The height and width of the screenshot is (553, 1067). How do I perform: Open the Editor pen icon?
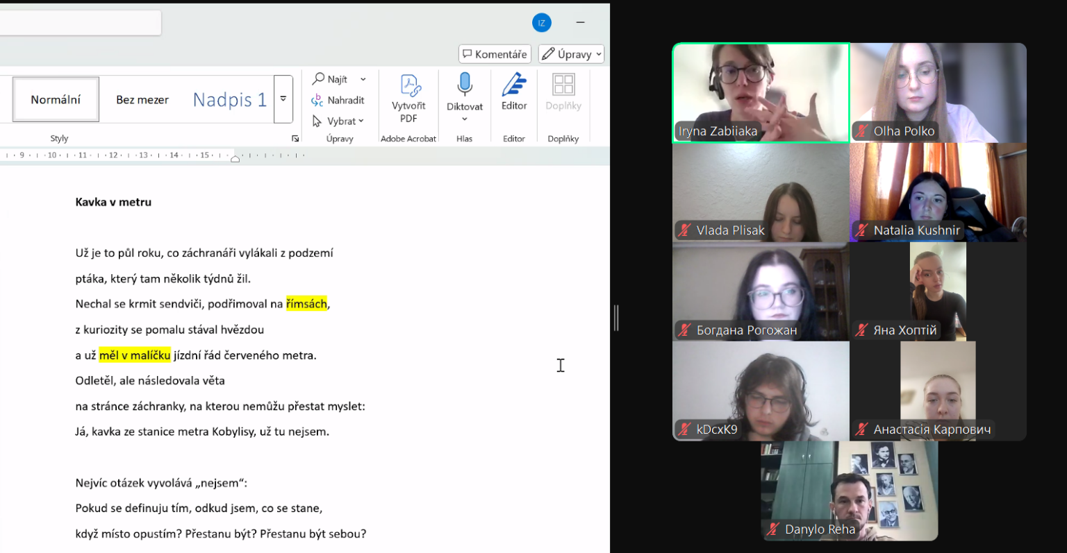tap(514, 85)
